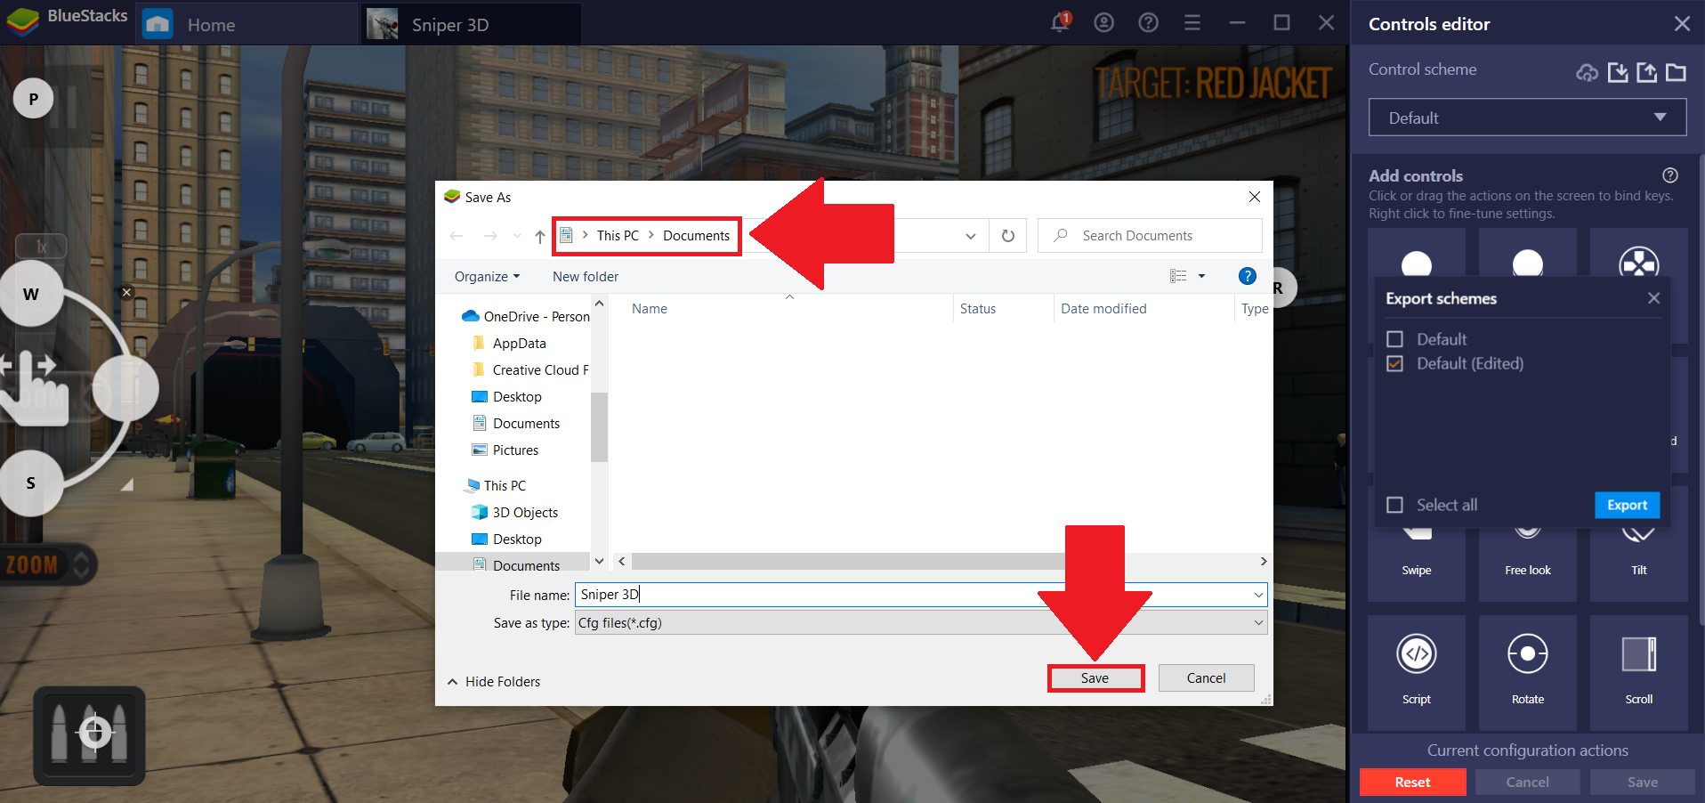Viewport: 1705px width, 803px height.
Task: Click the Export button in Export schemes
Action: tap(1626, 505)
